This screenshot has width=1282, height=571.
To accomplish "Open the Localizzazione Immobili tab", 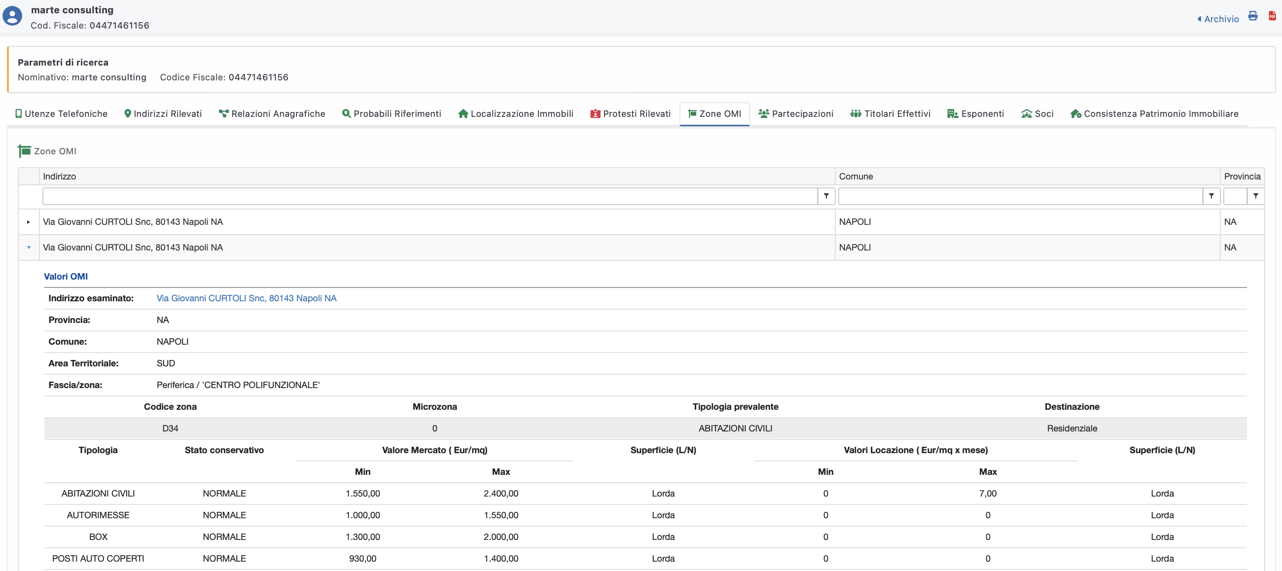I will pyautogui.click(x=516, y=113).
